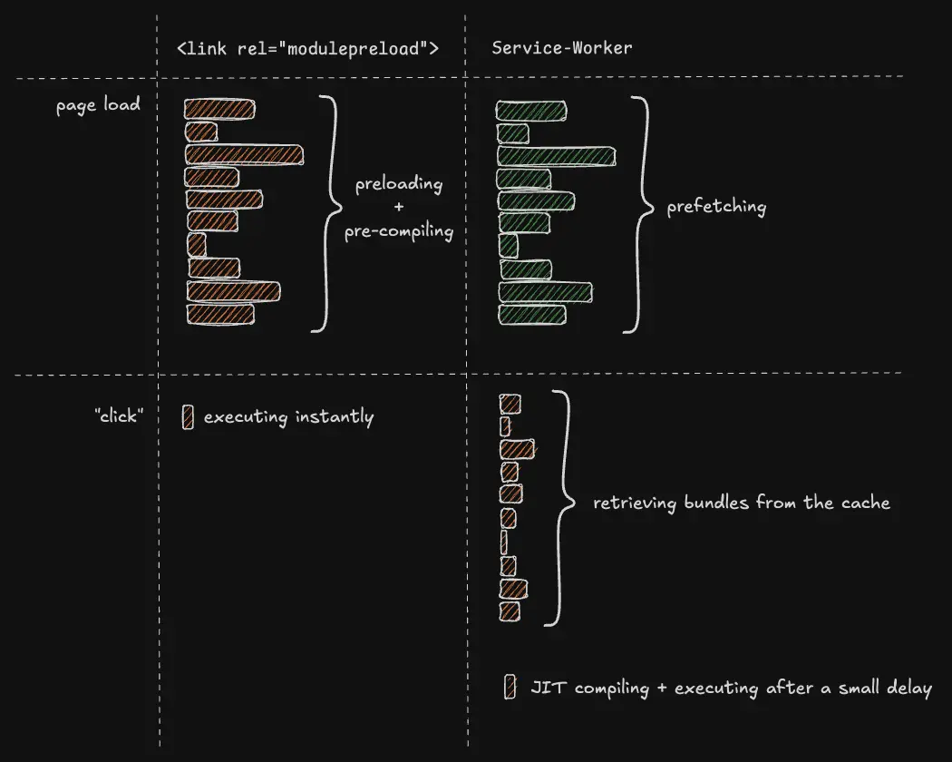Screen dimensions: 952x762
Task: Click the curly brace next to "prefetching"
Action: [x=642, y=214]
